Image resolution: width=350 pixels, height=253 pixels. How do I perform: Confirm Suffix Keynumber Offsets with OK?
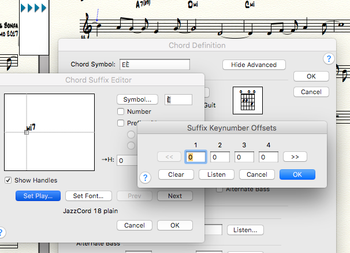pos(297,174)
